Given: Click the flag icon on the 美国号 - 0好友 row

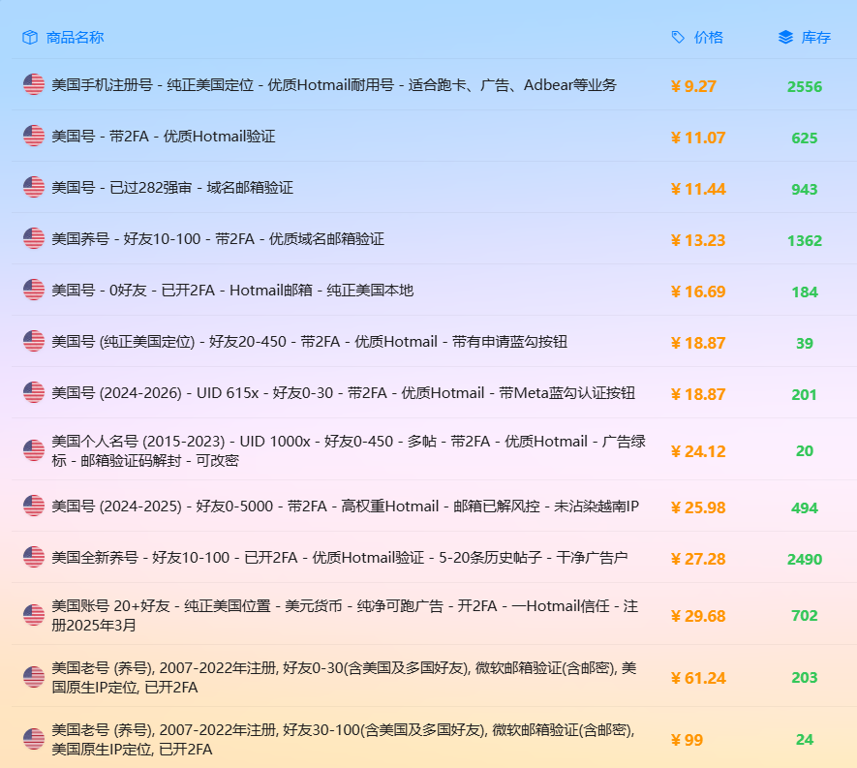Looking at the screenshot, I should point(34,291).
